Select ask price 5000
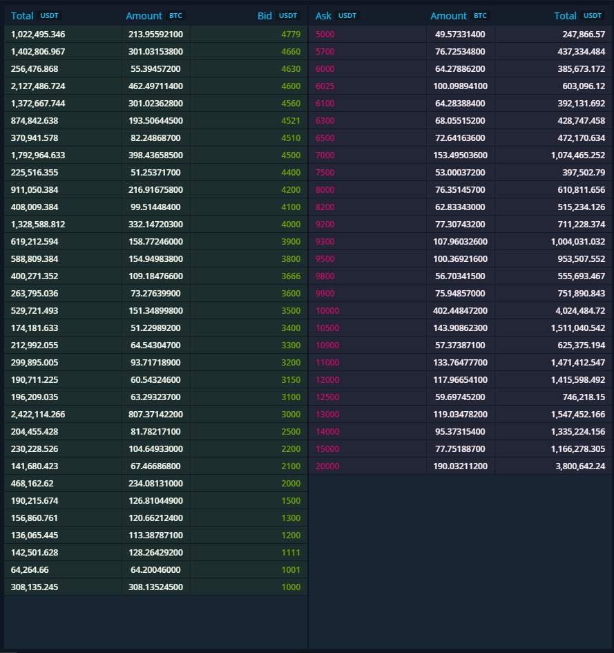 [325, 34]
